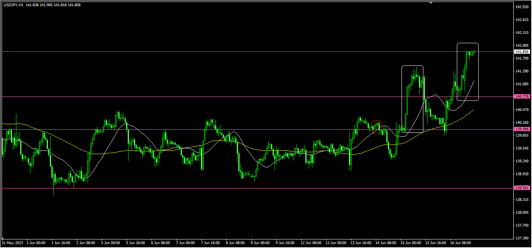This screenshot has height=248, width=532.
Task: Select the horizontal line at 139.996
Action: [273, 129]
